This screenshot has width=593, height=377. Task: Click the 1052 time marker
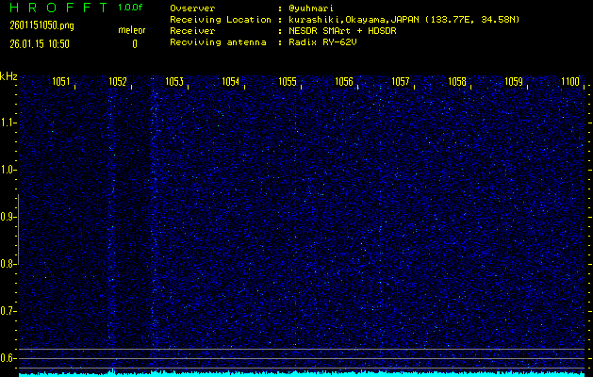coord(118,82)
